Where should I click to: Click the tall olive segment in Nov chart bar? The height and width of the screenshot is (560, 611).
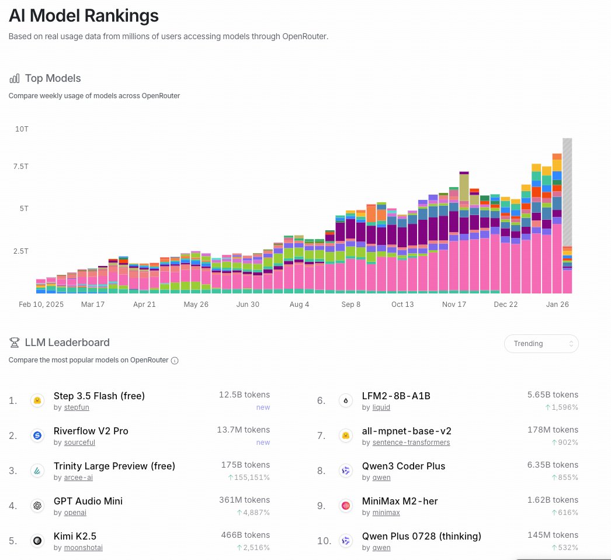pyautogui.click(x=464, y=188)
